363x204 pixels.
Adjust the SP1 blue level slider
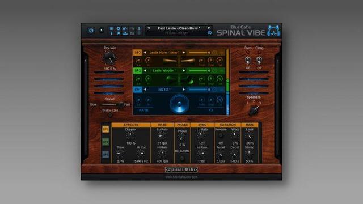pos(200,90)
